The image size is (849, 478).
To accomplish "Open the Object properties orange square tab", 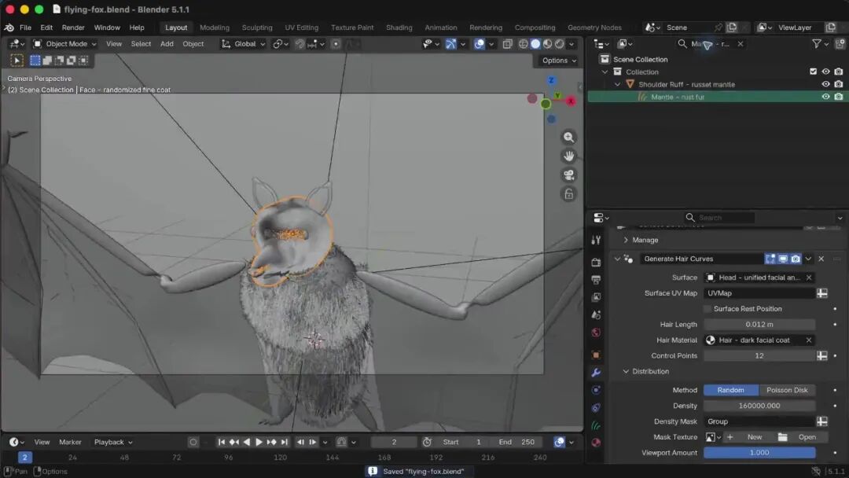I will click(x=596, y=355).
